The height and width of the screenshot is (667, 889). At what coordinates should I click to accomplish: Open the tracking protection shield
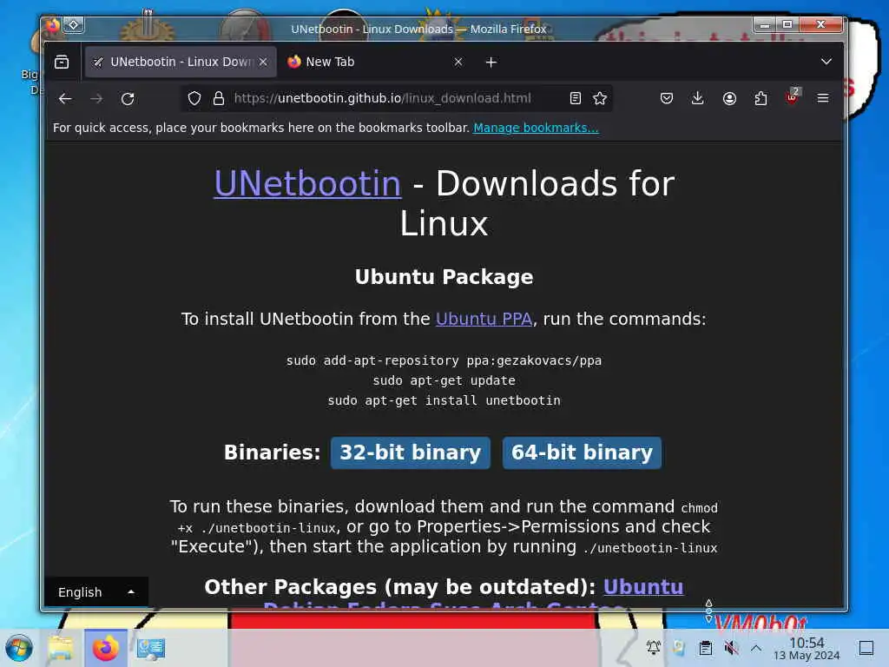(x=194, y=99)
